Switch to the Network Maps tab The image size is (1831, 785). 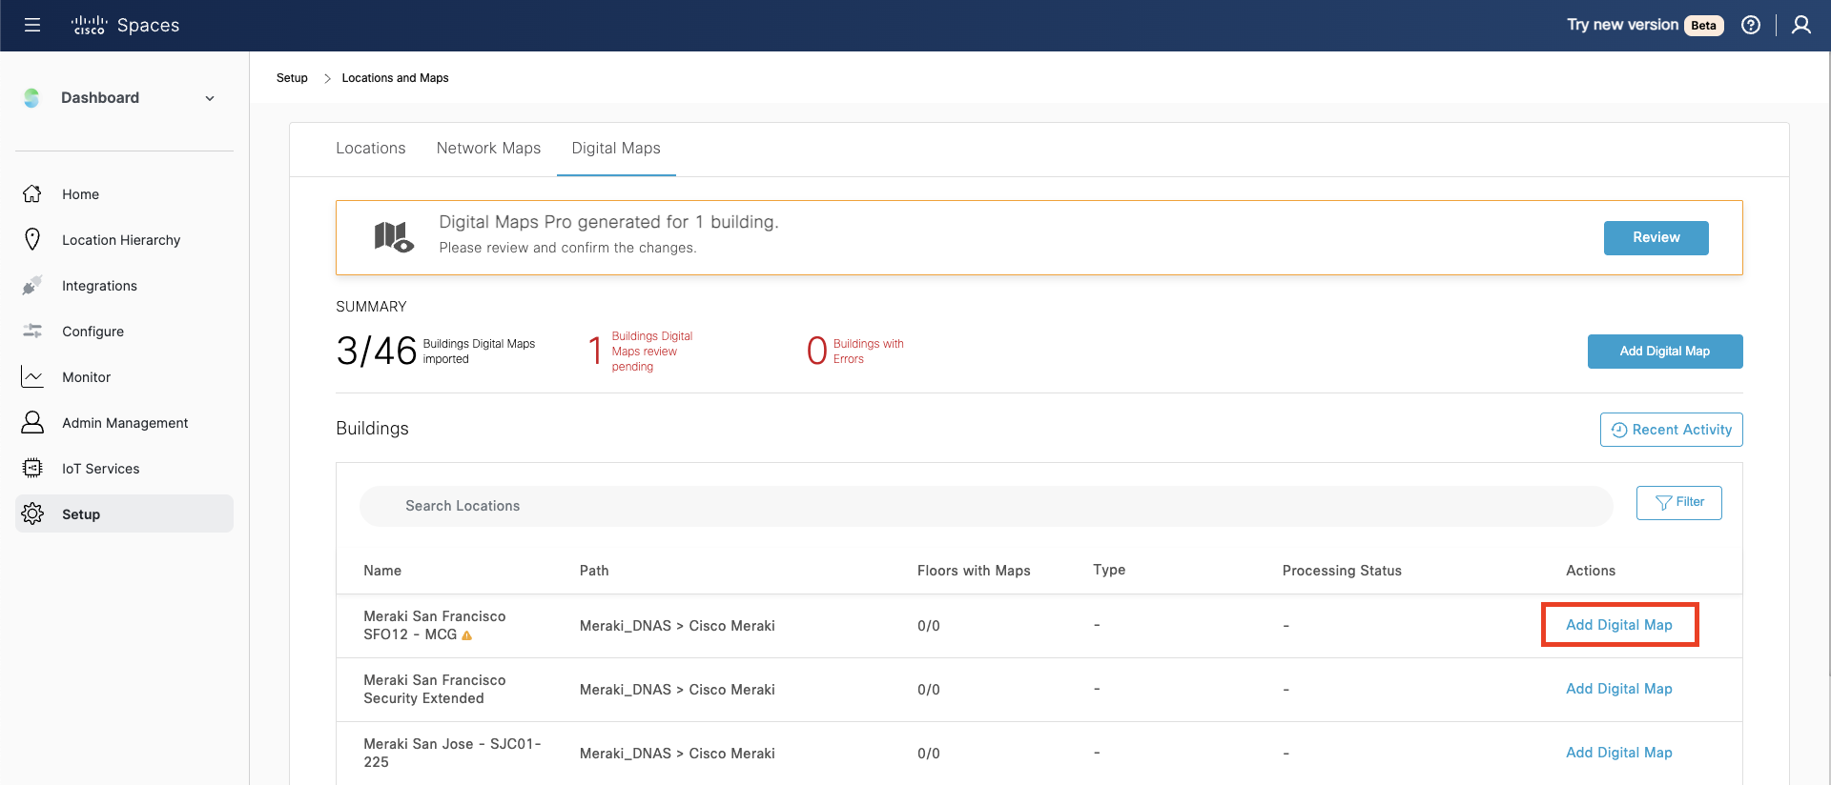click(x=488, y=149)
